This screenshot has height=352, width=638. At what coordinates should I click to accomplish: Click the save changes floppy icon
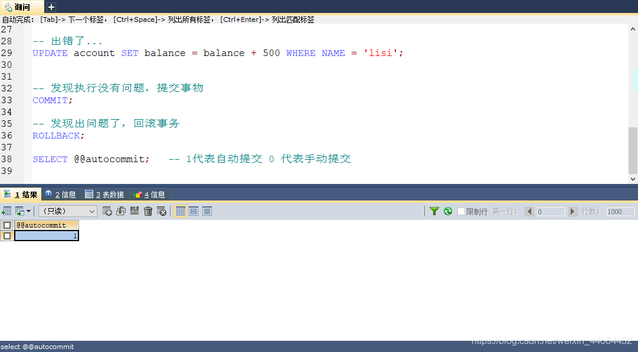[x=135, y=211]
